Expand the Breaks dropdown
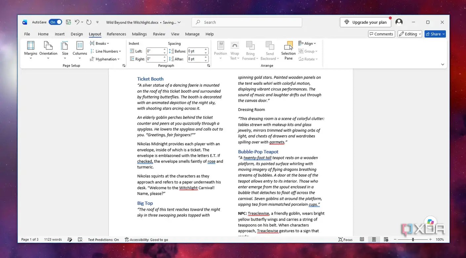 point(99,43)
